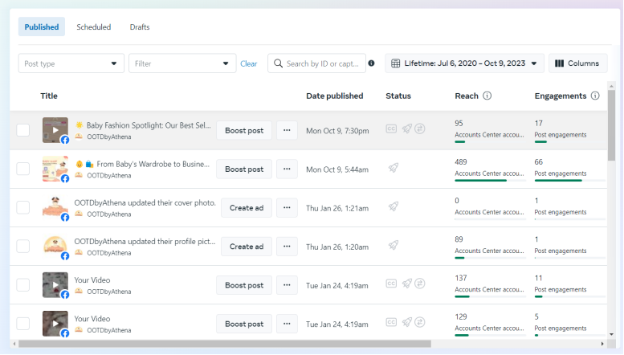The width and height of the screenshot is (624, 355).
Task: Boost the From Baby's Wardrobe post
Action: click(244, 169)
